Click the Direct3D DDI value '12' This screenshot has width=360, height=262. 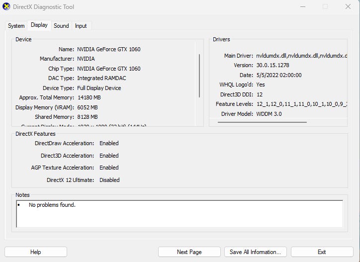[x=260, y=94]
